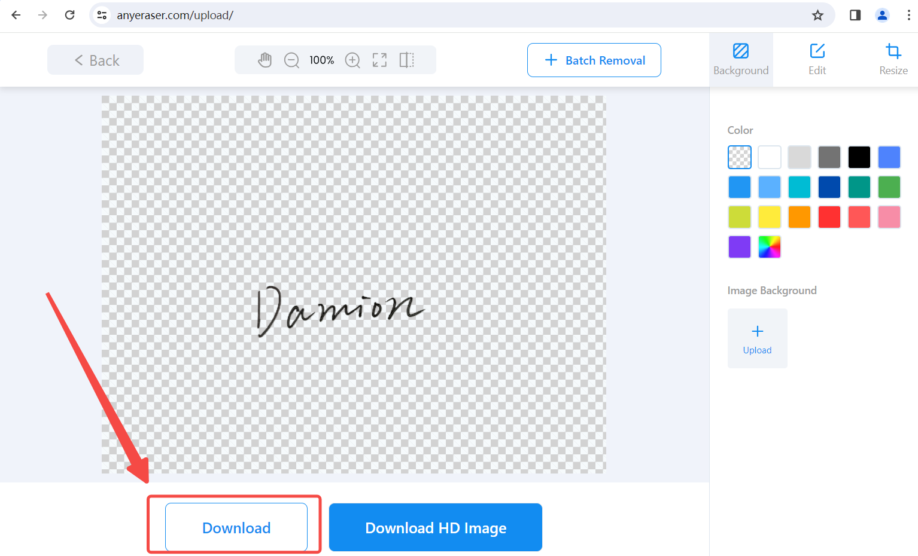Upload a custom image background
The height and width of the screenshot is (556, 918).
[x=757, y=338]
